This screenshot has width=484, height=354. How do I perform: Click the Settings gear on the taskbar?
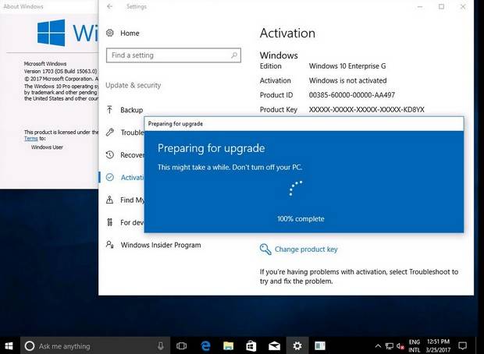coord(297,346)
